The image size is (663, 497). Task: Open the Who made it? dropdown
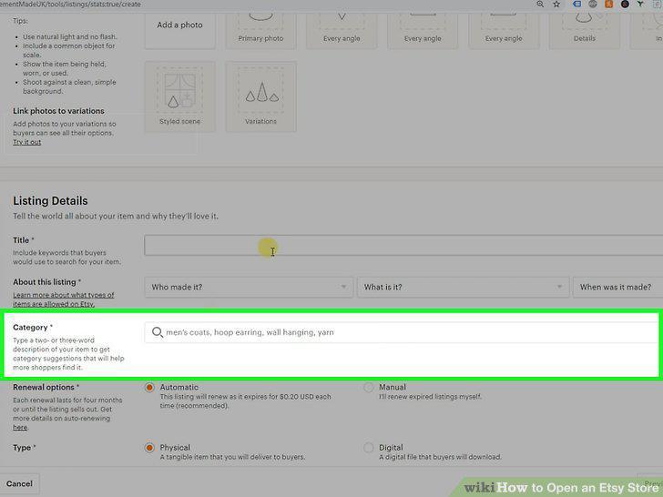point(249,287)
